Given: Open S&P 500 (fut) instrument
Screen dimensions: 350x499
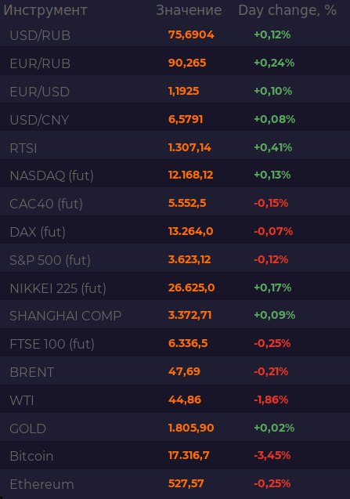Looking at the screenshot, I should click(x=50, y=260).
